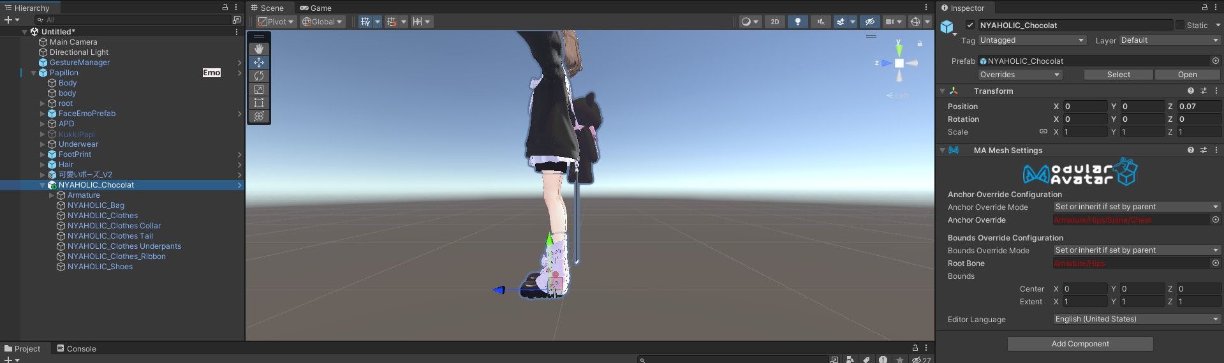The height and width of the screenshot is (363, 1224).
Task: Toggle scene visibility of hidden objects
Action: coord(869,22)
